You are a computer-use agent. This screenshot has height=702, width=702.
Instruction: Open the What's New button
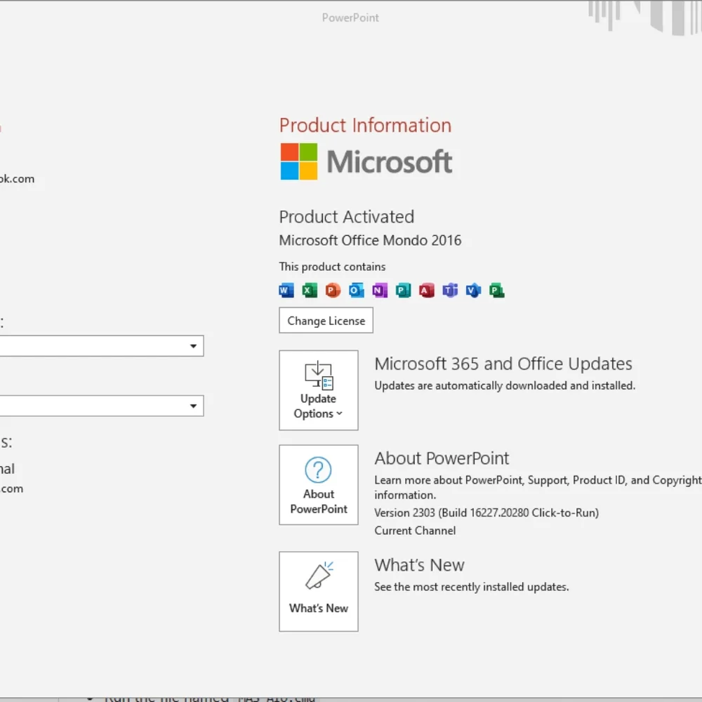pyautogui.click(x=318, y=591)
